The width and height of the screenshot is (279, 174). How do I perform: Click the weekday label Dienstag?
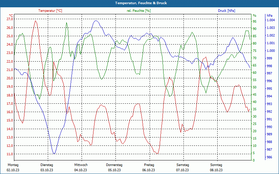click(x=47, y=165)
